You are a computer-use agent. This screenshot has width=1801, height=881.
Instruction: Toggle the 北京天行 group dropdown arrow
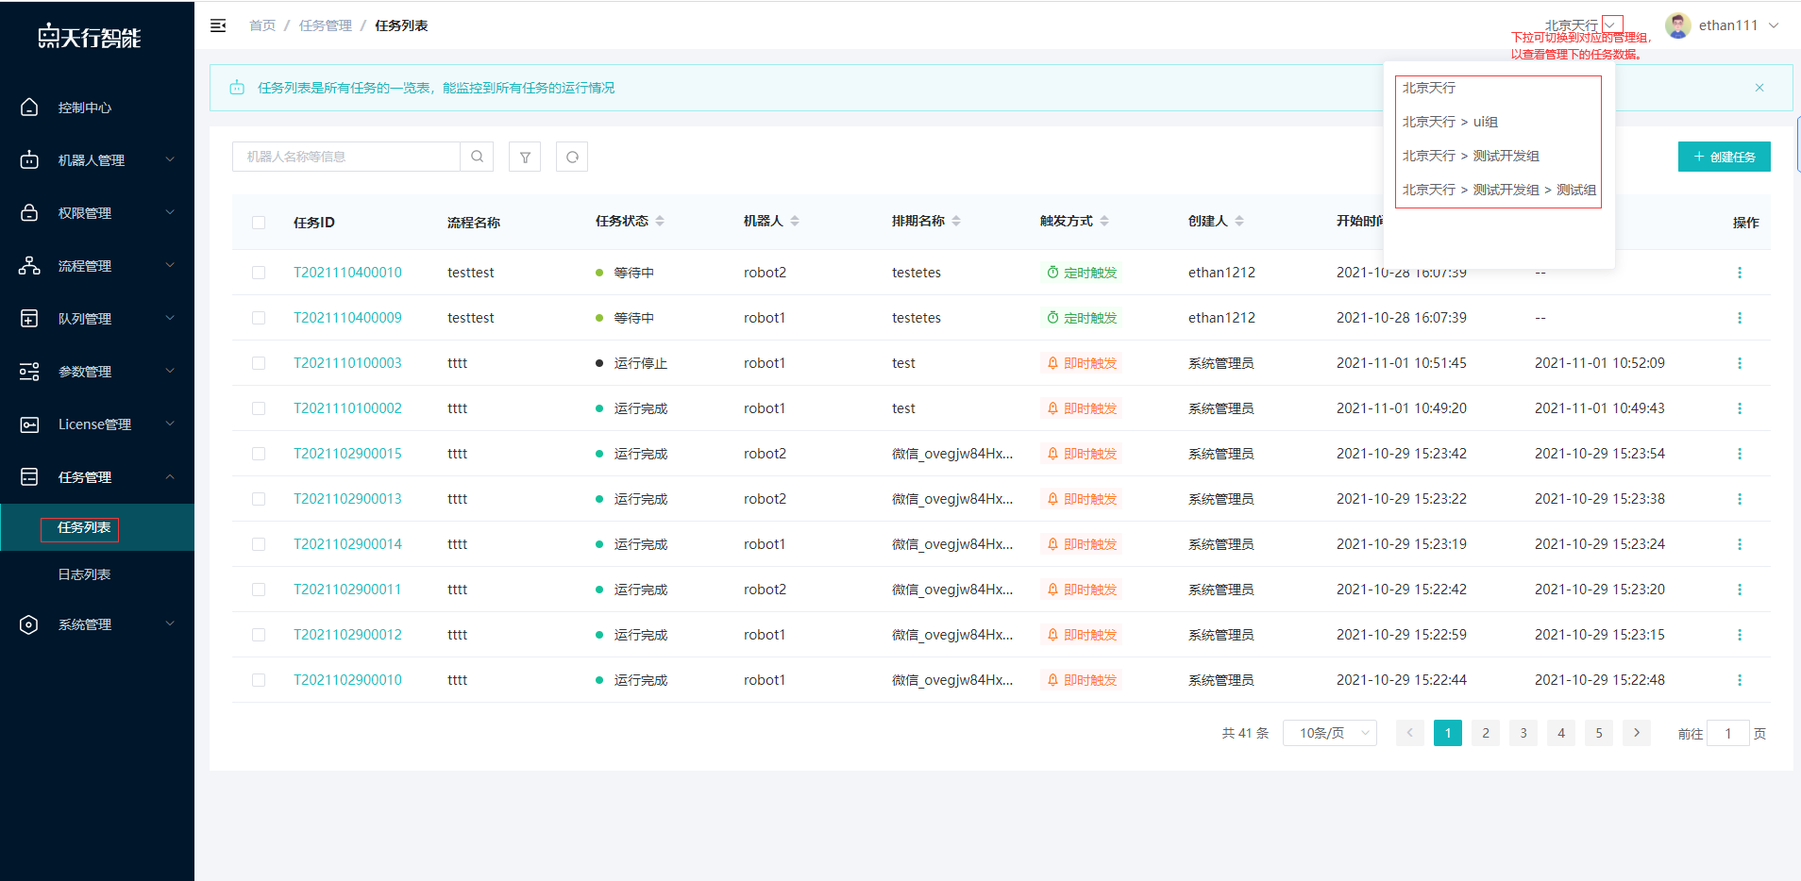[1612, 25]
